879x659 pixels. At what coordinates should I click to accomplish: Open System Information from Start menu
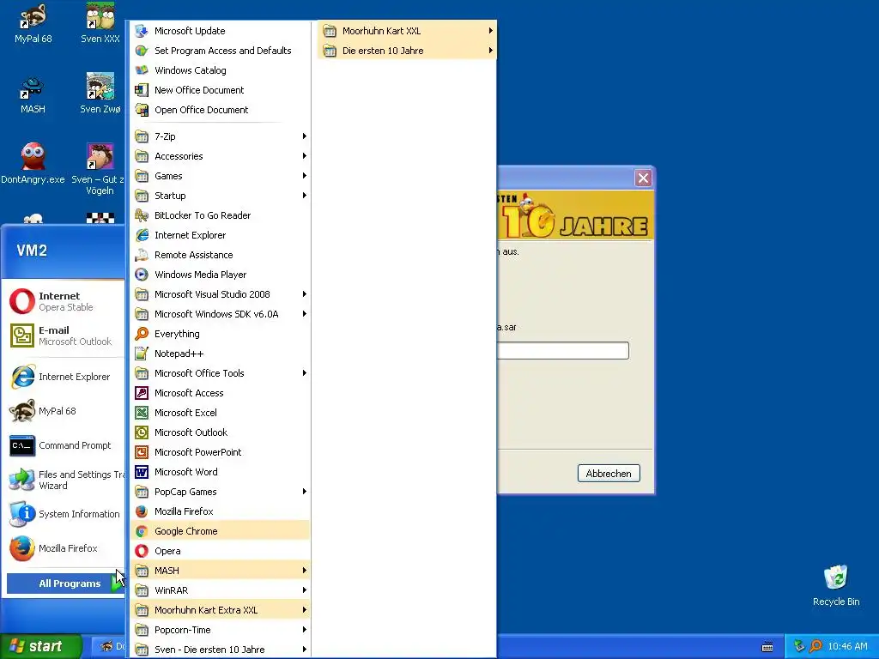(x=64, y=514)
